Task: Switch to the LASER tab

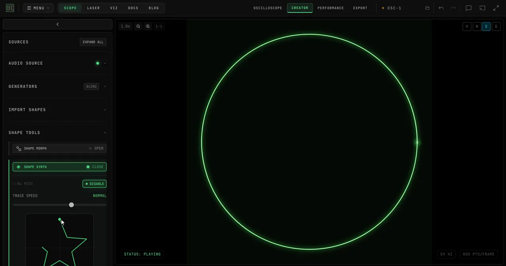Action: coord(93,8)
